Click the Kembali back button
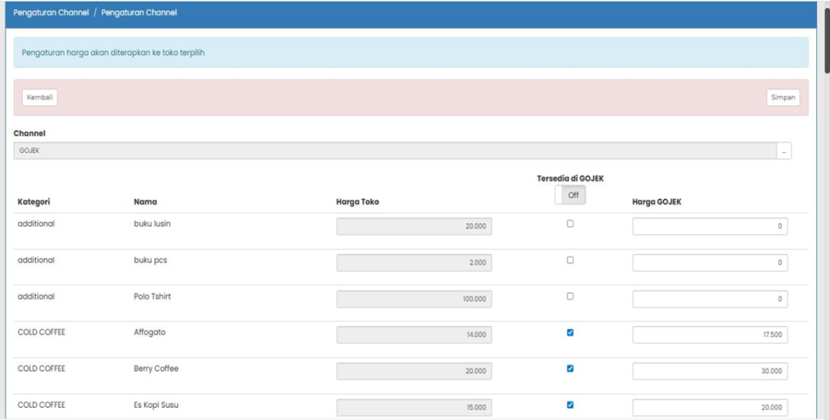This screenshot has height=420, width=830. [x=40, y=98]
